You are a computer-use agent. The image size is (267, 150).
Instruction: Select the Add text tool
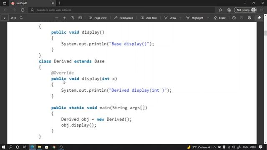149,18
